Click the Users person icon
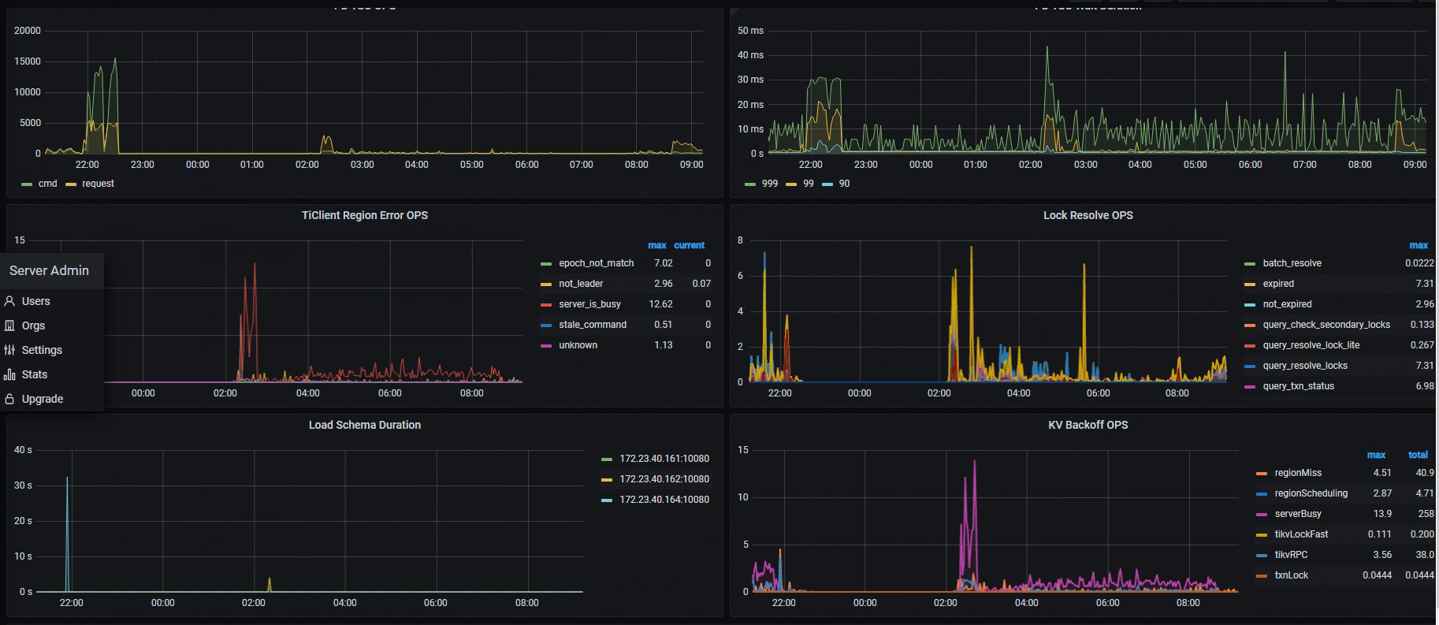Screen dimensions: 1439x625 (9, 301)
